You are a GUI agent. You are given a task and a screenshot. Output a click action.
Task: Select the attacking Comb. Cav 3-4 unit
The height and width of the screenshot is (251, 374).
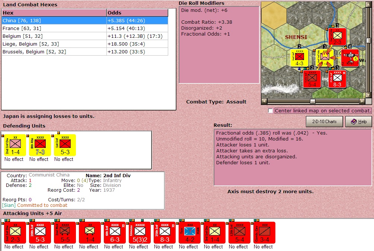[264, 232]
